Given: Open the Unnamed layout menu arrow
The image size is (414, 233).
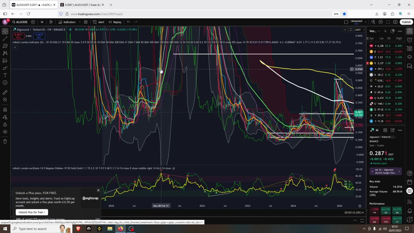Looking at the screenshot, I should click(365, 22).
